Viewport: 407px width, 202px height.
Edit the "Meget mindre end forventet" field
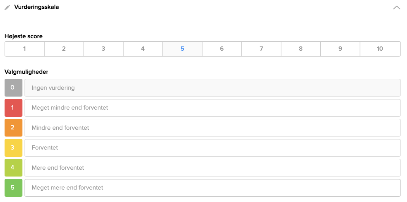click(212, 108)
